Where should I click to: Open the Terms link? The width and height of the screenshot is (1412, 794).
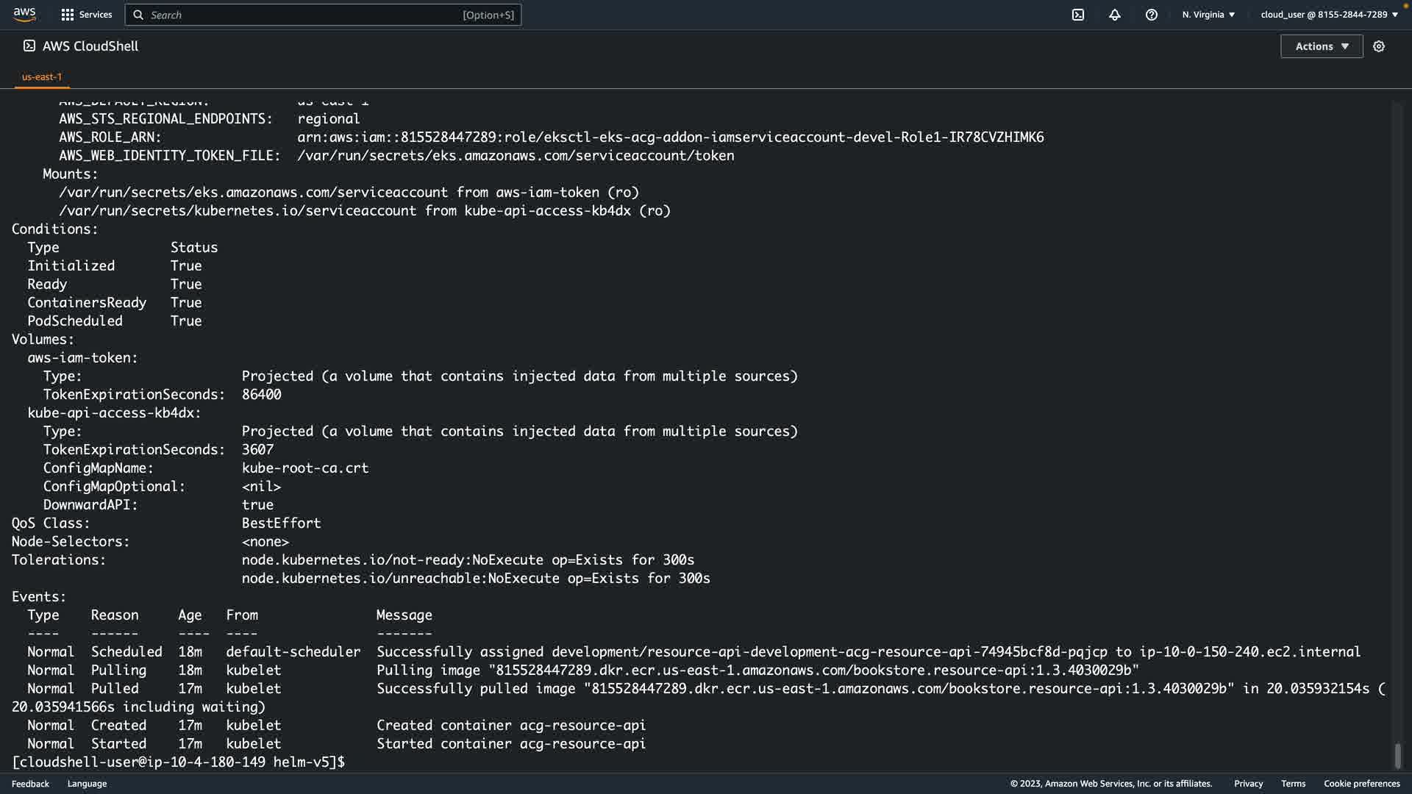[1293, 784]
